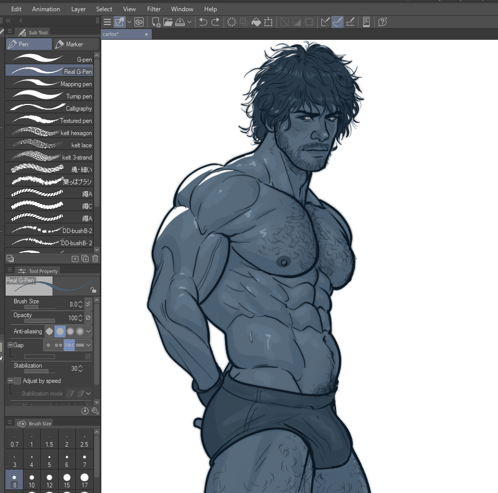Expand the Anti-aliasing dropdown arrow
This screenshot has height=493, width=498.
89,331
